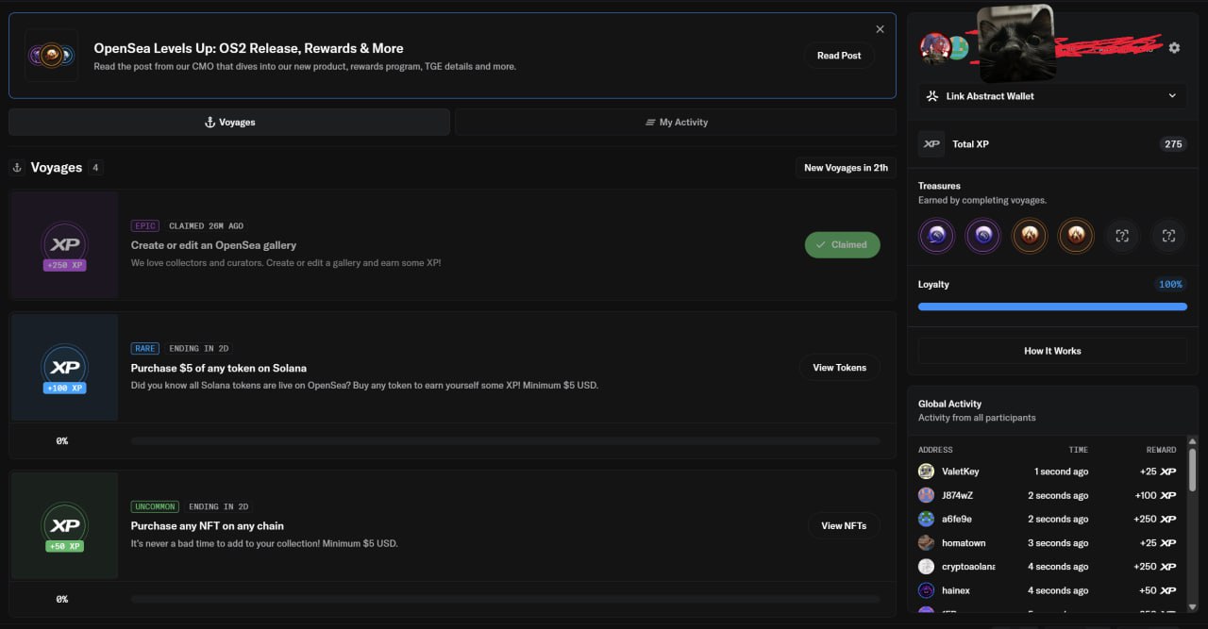Click the J874wZ address in Global Activity
The width and height of the screenshot is (1208, 629).
(x=958, y=495)
